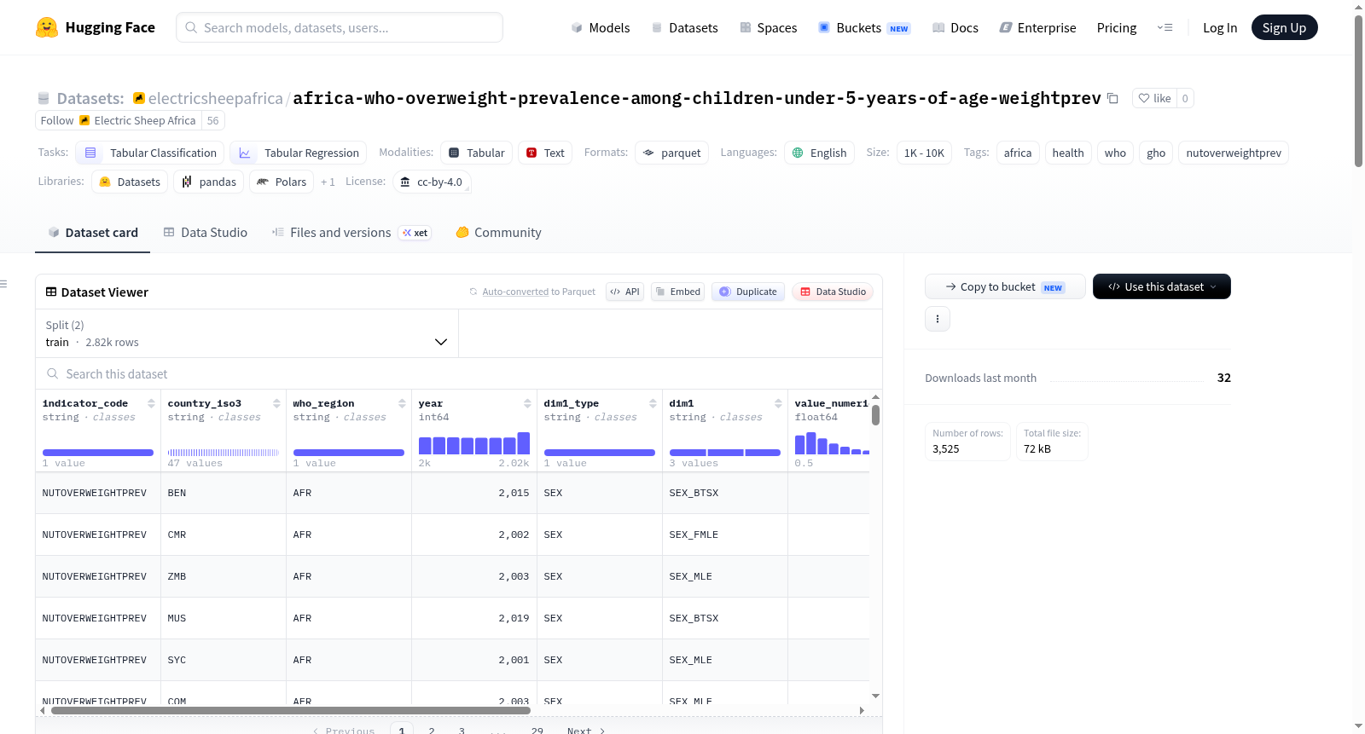Expand the Split train dropdown
The width and height of the screenshot is (1365, 734).
click(247, 333)
